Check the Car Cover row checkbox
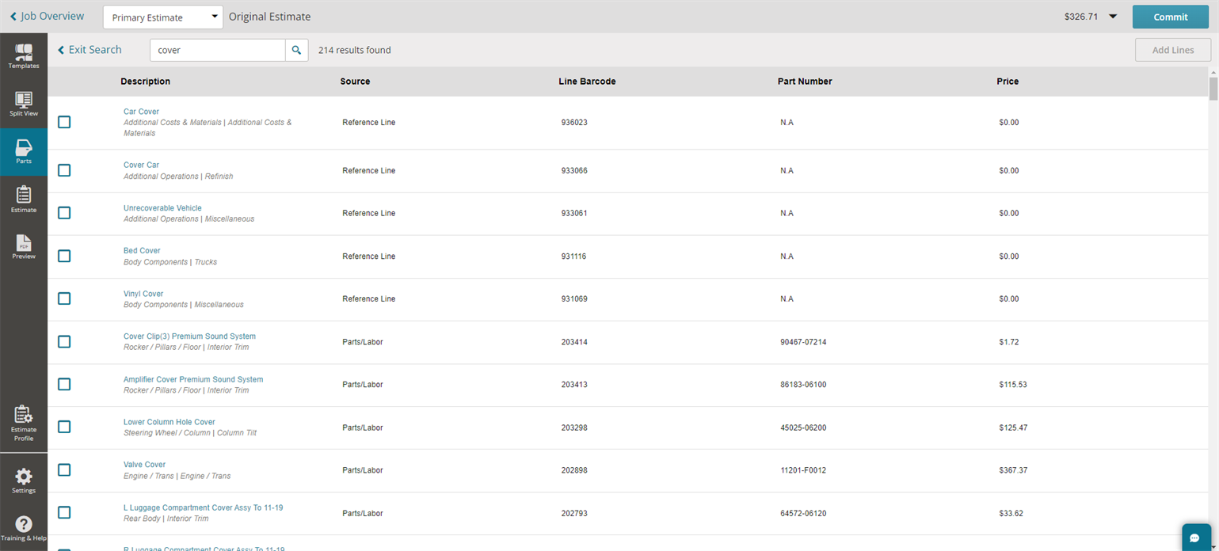The image size is (1219, 551). tap(64, 122)
